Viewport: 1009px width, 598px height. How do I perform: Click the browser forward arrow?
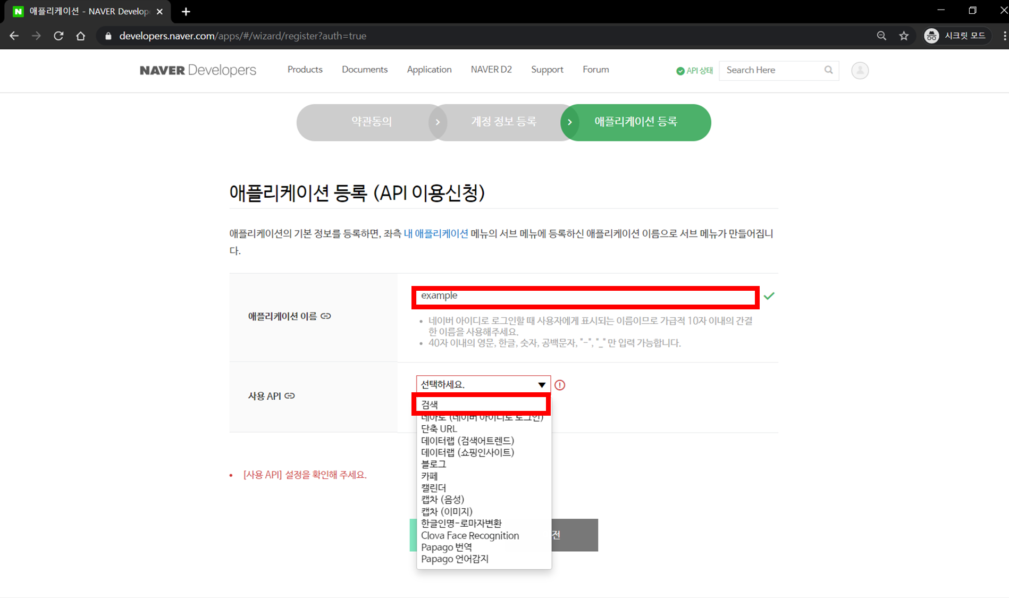[x=36, y=36]
